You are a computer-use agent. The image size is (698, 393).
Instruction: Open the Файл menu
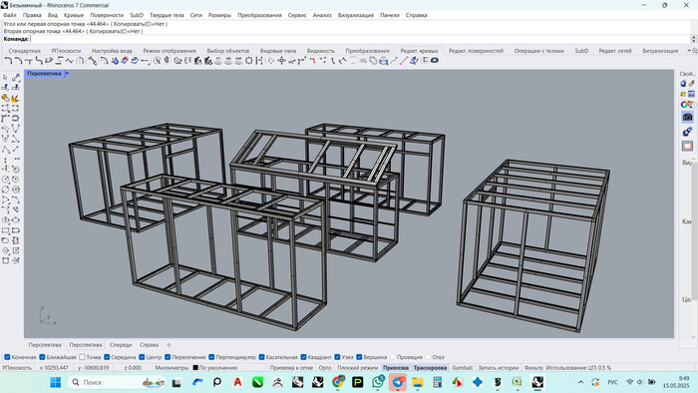pyautogui.click(x=10, y=15)
